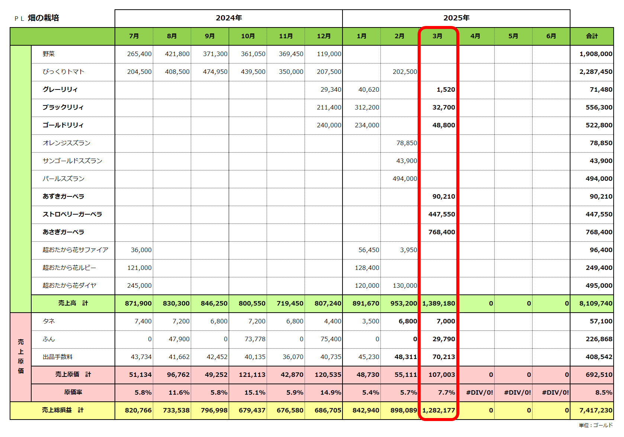
Task: Click the March total 1,389,180 cell
Action: tap(438, 303)
